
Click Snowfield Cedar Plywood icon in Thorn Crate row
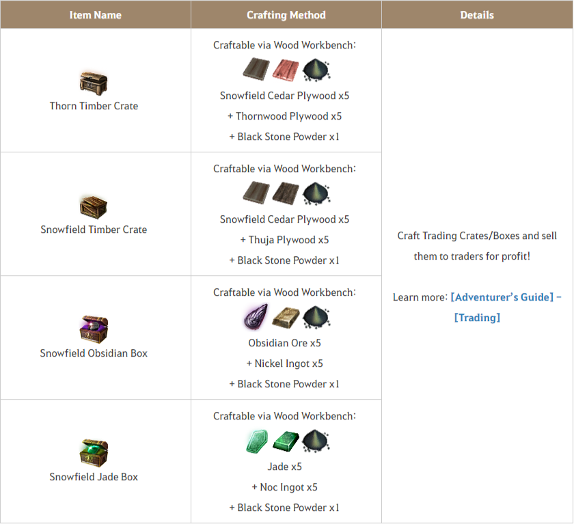(x=256, y=70)
